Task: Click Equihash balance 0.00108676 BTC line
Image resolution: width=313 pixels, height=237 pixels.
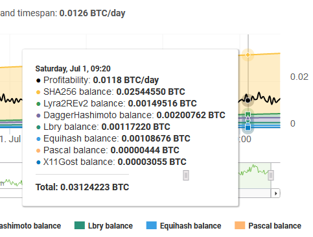Action: [x=113, y=138]
